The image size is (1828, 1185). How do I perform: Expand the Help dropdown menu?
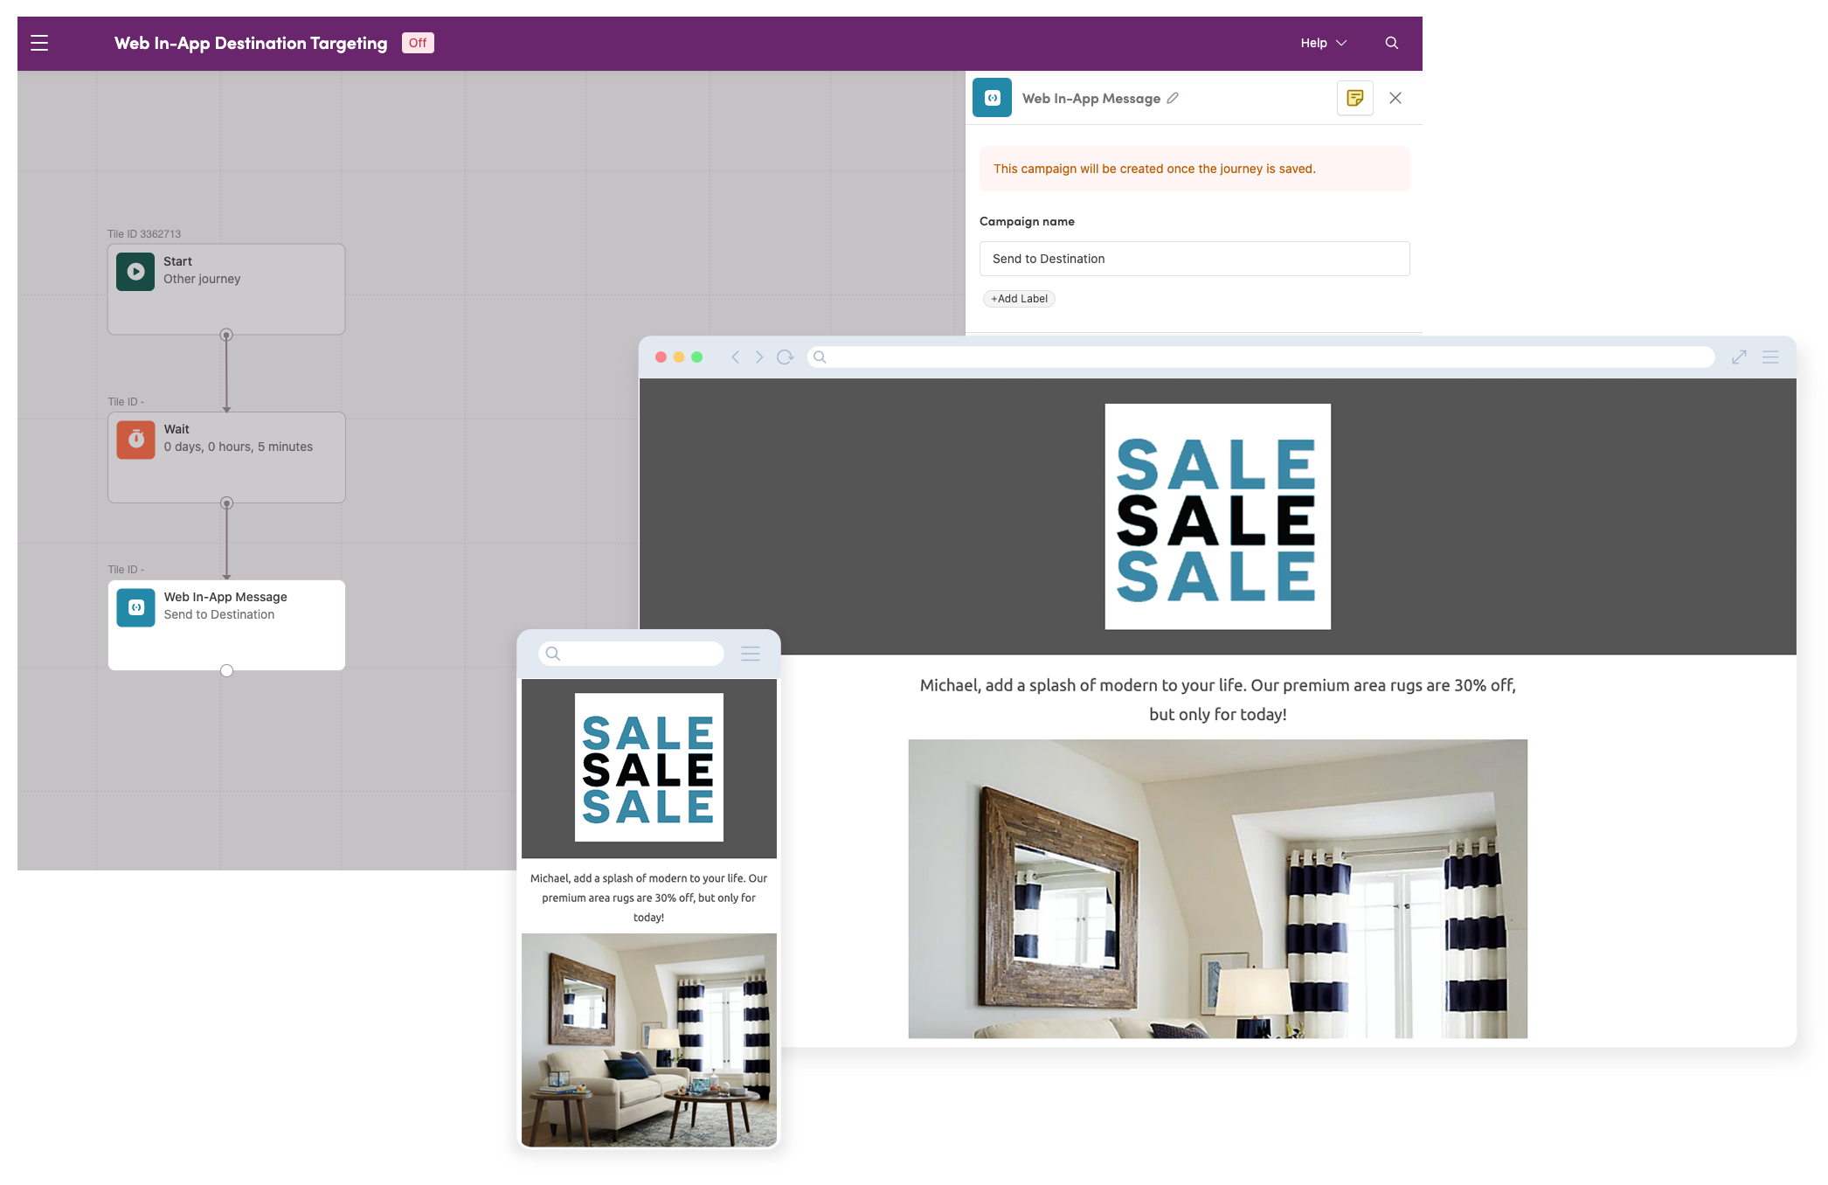pyautogui.click(x=1322, y=43)
